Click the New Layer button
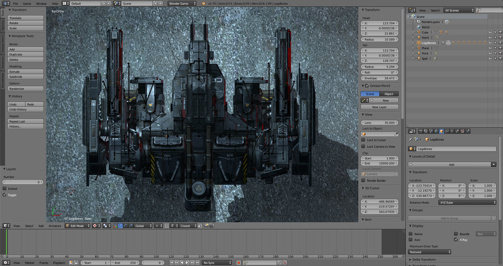 click(x=379, y=107)
